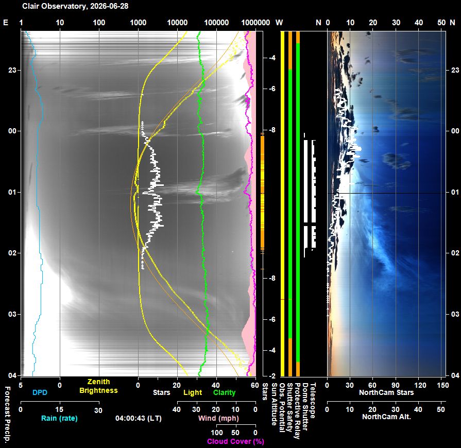The width and height of the screenshot is (461, 448).
Task: Select the "NorthCam Stars" axis label
Action: pos(386,392)
